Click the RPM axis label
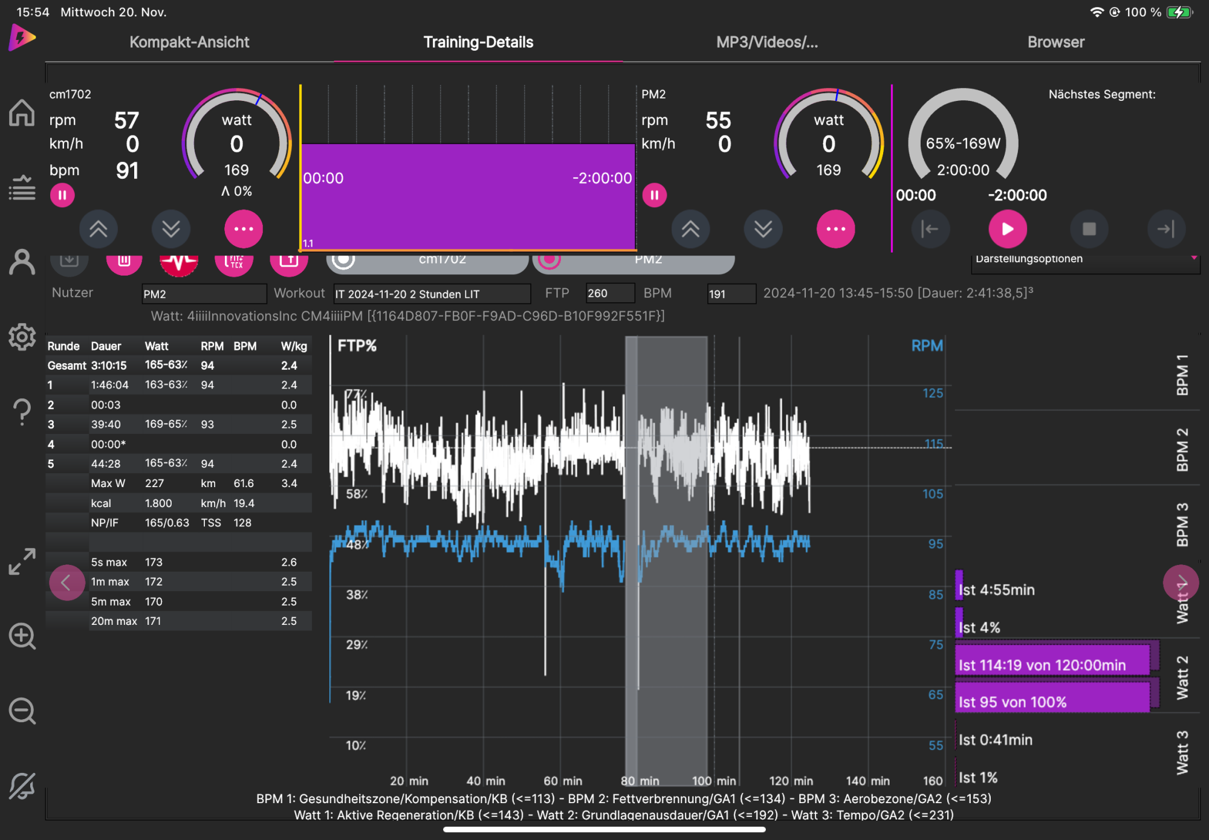1209x840 pixels. [x=927, y=346]
